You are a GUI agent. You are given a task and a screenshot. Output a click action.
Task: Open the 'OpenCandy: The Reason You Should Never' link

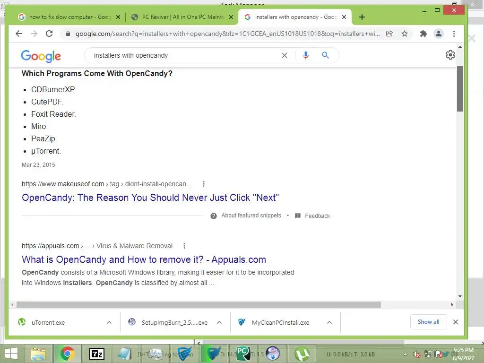pos(150,198)
